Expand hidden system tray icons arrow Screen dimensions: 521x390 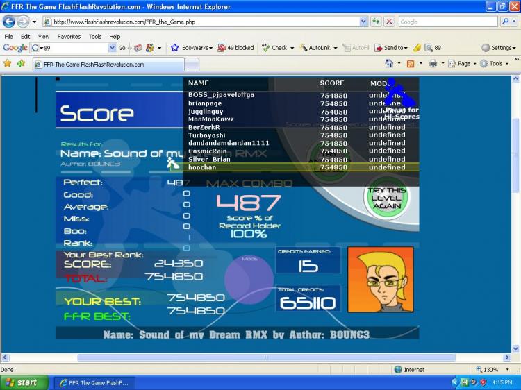point(455,382)
